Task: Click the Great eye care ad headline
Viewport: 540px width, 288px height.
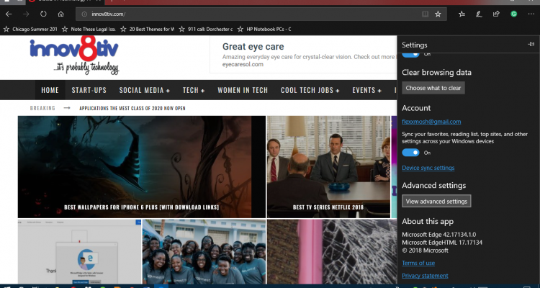Action: [253, 47]
